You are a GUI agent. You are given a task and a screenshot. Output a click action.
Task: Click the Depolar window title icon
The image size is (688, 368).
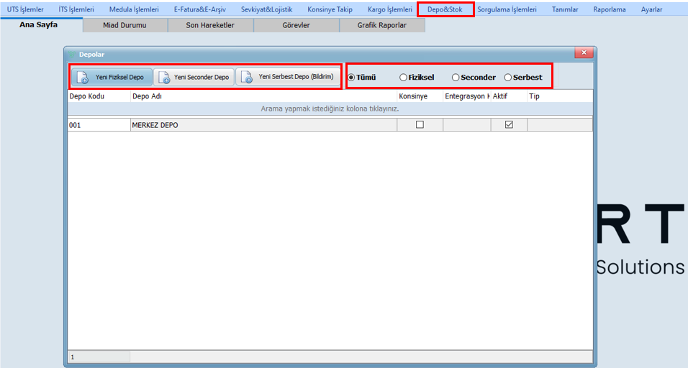72,54
